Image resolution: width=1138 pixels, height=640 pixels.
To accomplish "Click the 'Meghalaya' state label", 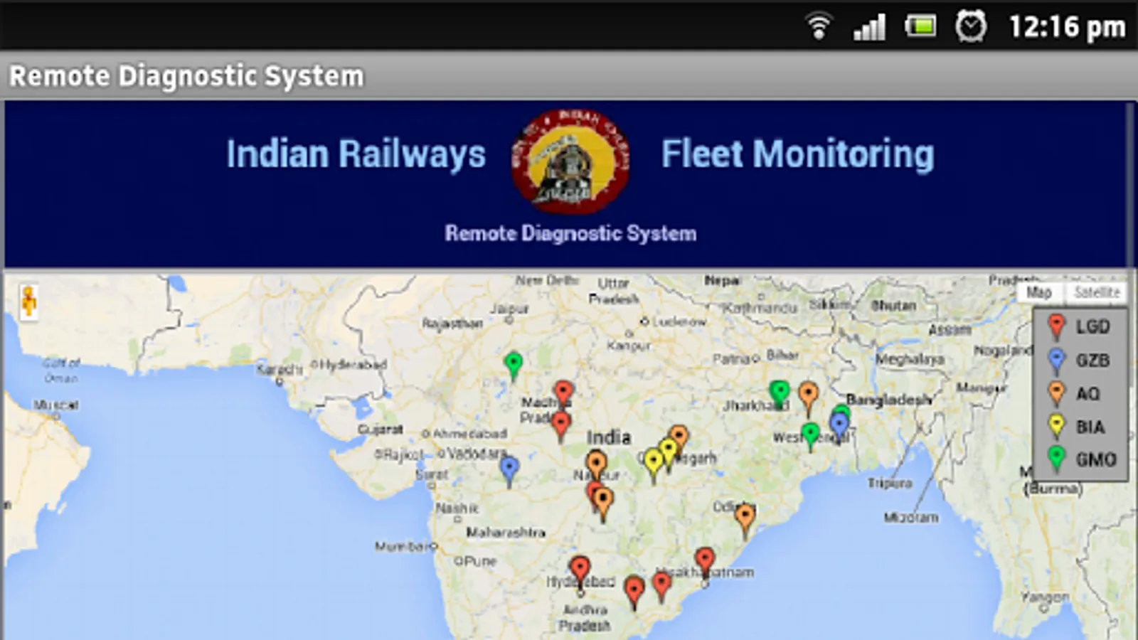I will (910, 359).
